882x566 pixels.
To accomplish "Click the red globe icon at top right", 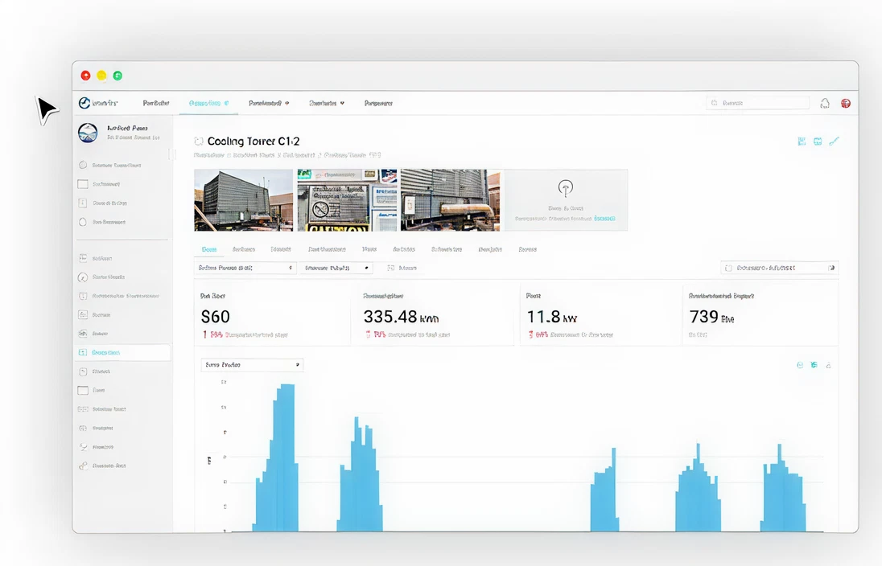I will click(846, 103).
